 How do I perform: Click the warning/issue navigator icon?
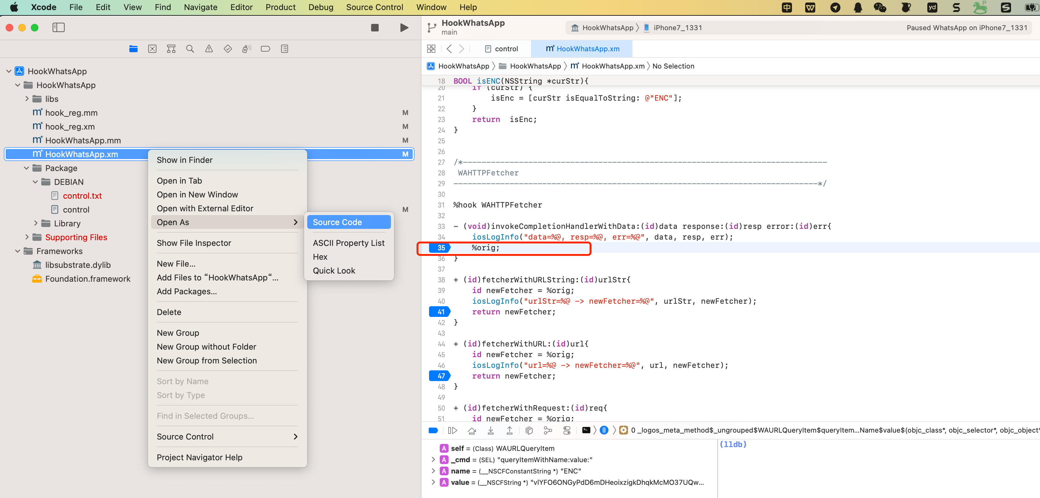pyautogui.click(x=209, y=49)
